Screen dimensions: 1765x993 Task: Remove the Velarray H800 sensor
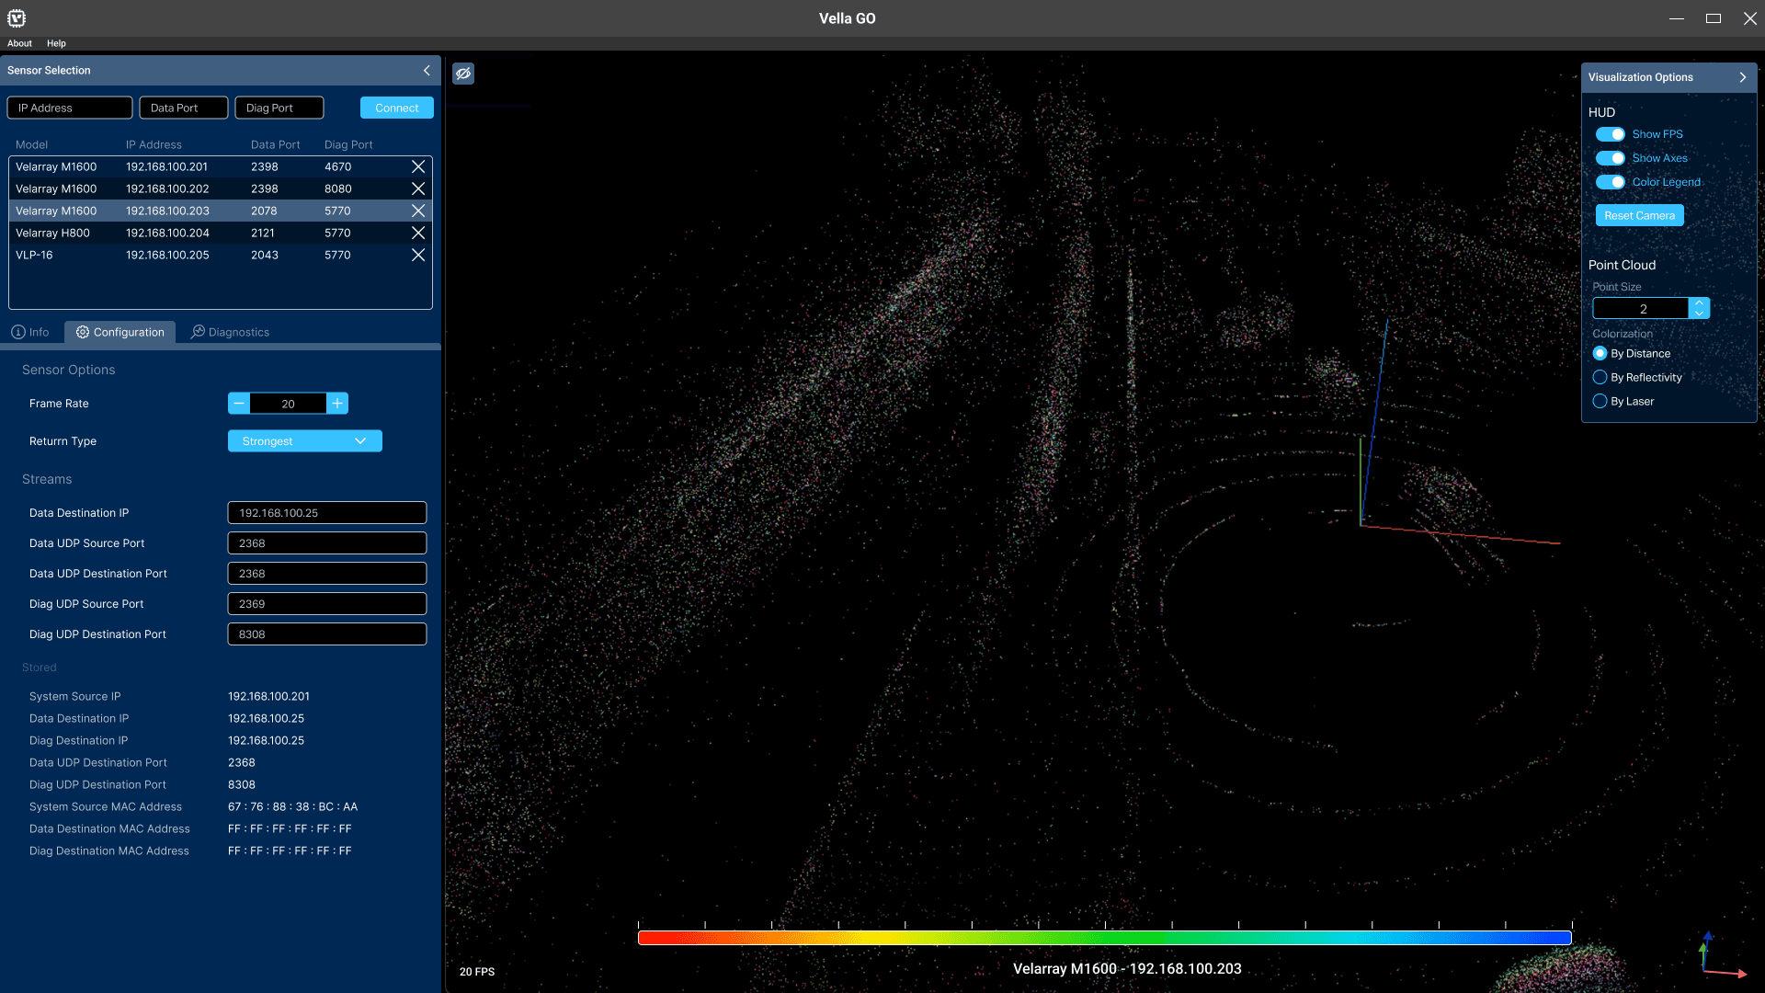pyautogui.click(x=418, y=233)
